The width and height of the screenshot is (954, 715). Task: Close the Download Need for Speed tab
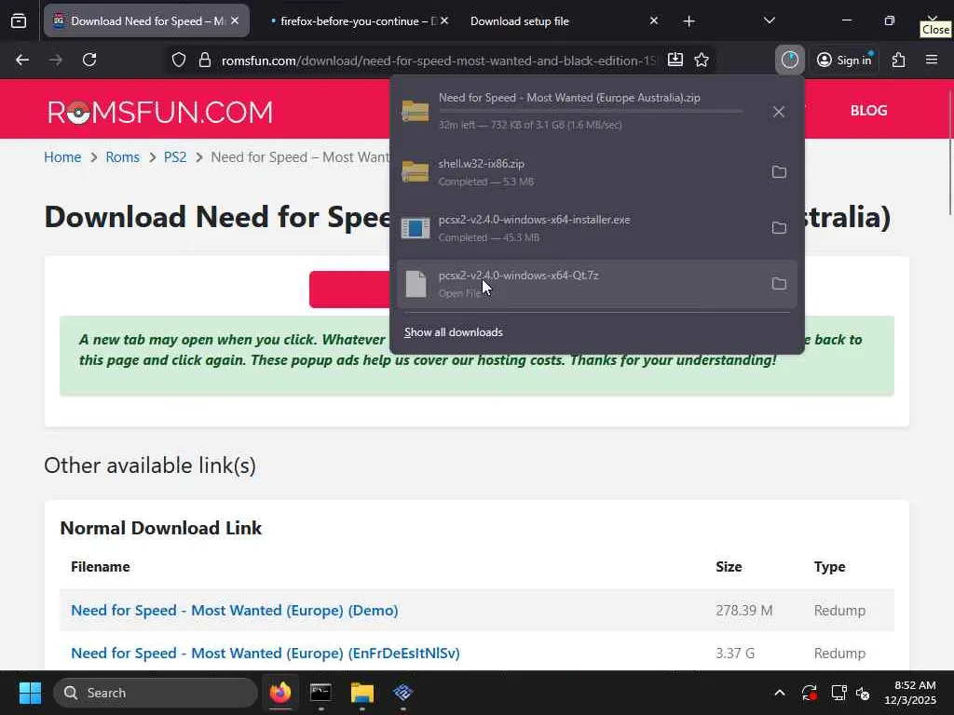click(235, 20)
